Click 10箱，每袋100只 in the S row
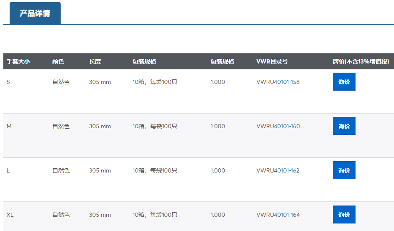Screen dimensions: 394x231 coord(155,82)
